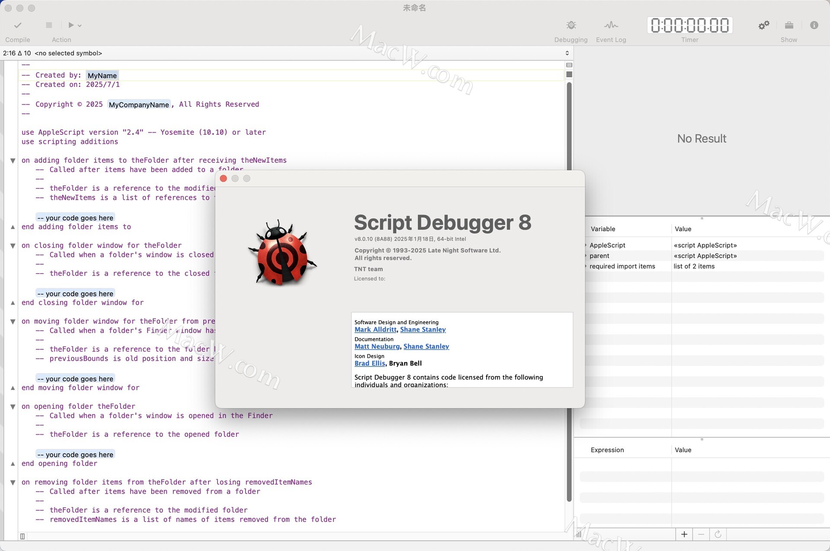This screenshot has width=830, height=551.
Task: Click Value header in variables table
Action: coord(683,229)
